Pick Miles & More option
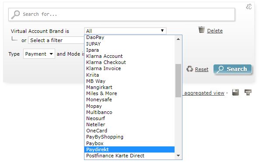The width and height of the screenshot is (259, 167). (129, 93)
